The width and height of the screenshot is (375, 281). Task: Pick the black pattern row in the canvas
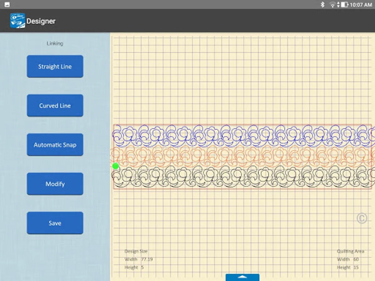(x=244, y=177)
